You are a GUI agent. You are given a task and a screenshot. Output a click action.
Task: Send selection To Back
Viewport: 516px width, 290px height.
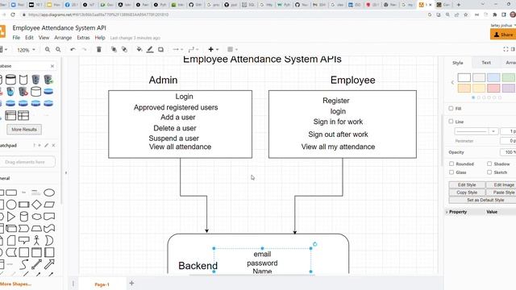click(124, 50)
